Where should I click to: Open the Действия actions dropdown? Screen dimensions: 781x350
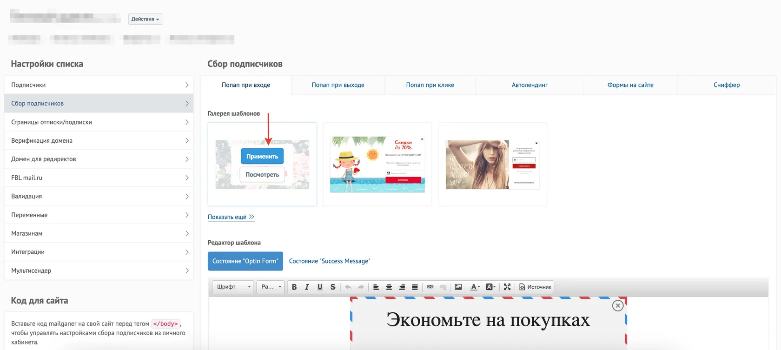click(145, 19)
